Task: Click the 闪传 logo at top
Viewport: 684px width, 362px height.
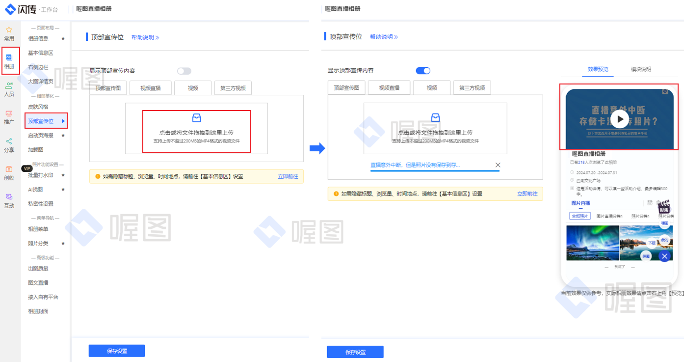Action: (x=21, y=9)
